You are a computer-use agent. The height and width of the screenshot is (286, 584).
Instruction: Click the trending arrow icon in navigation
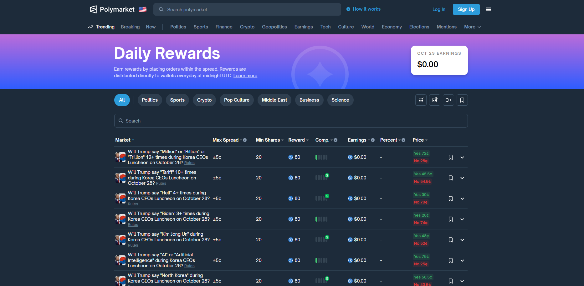(90, 27)
